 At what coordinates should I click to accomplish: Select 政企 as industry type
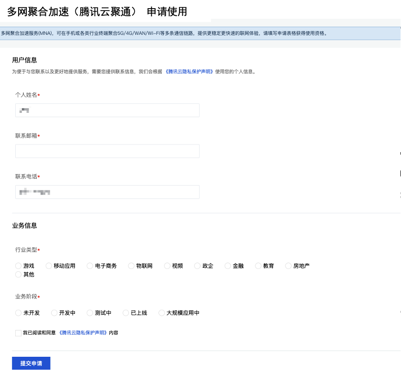[197, 266]
